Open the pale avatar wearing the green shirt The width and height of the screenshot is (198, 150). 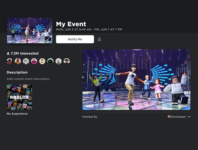click(x=58, y=61)
